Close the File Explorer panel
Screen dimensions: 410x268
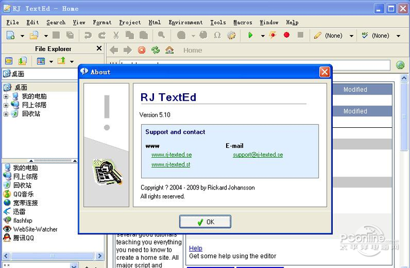(99, 49)
